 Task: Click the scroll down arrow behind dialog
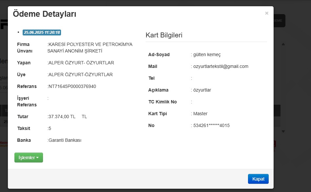coord(283,131)
